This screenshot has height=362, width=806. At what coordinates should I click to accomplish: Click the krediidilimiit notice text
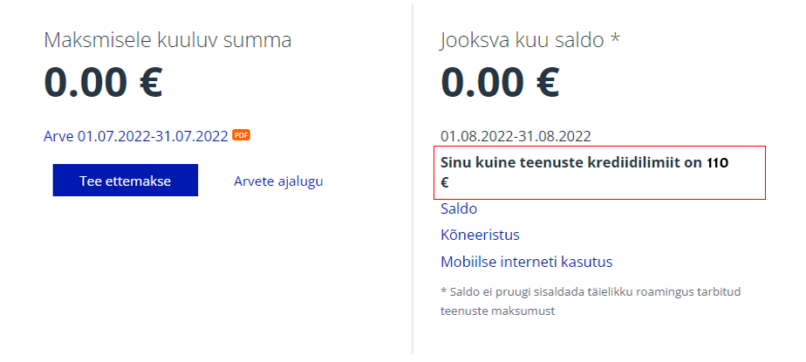pos(576,163)
